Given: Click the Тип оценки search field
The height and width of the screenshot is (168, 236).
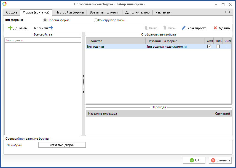Looking at the screenshot, I should [43, 40].
